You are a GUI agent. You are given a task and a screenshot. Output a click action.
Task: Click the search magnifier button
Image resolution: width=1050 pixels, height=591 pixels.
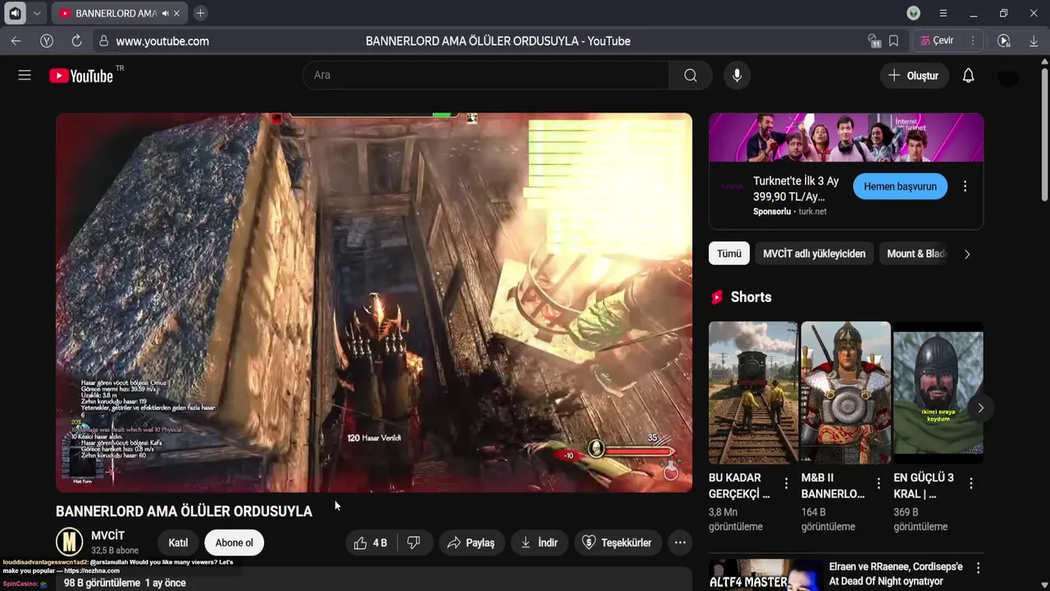[x=691, y=76]
